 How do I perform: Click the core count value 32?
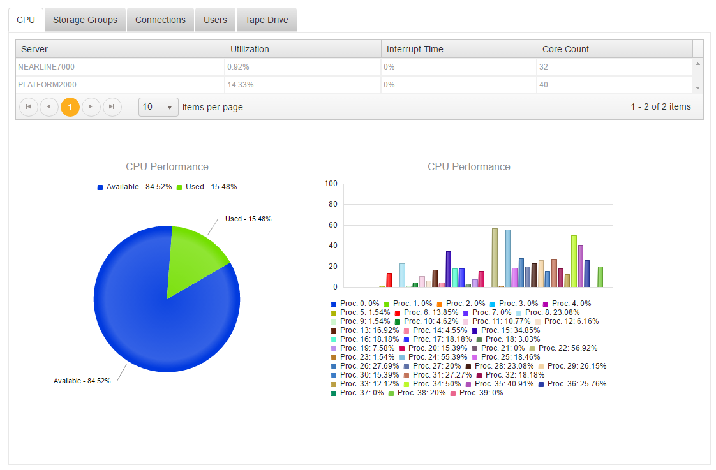pyautogui.click(x=544, y=66)
